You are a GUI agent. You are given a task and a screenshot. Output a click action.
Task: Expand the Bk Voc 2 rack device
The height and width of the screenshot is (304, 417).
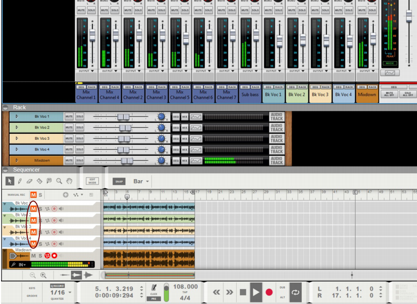[17, 127]
